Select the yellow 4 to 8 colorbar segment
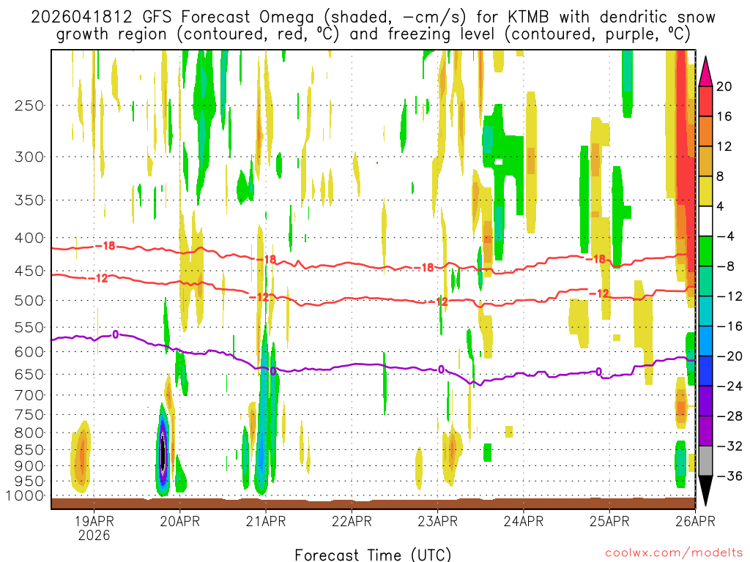The width and height of the screenshot is (750, 562). click(x=705, y=191)
